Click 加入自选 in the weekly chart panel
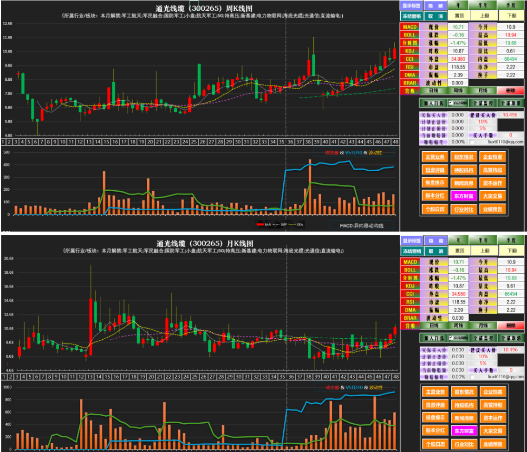Image resolution: width=527 pixels, height=452 pixels. (x=434, y=103)
